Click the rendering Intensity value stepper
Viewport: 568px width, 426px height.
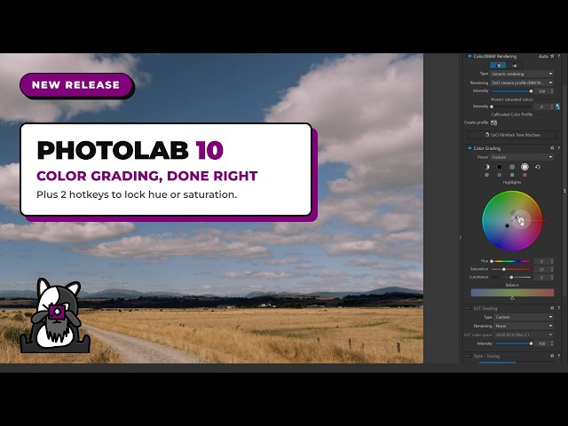click(552, 91)
